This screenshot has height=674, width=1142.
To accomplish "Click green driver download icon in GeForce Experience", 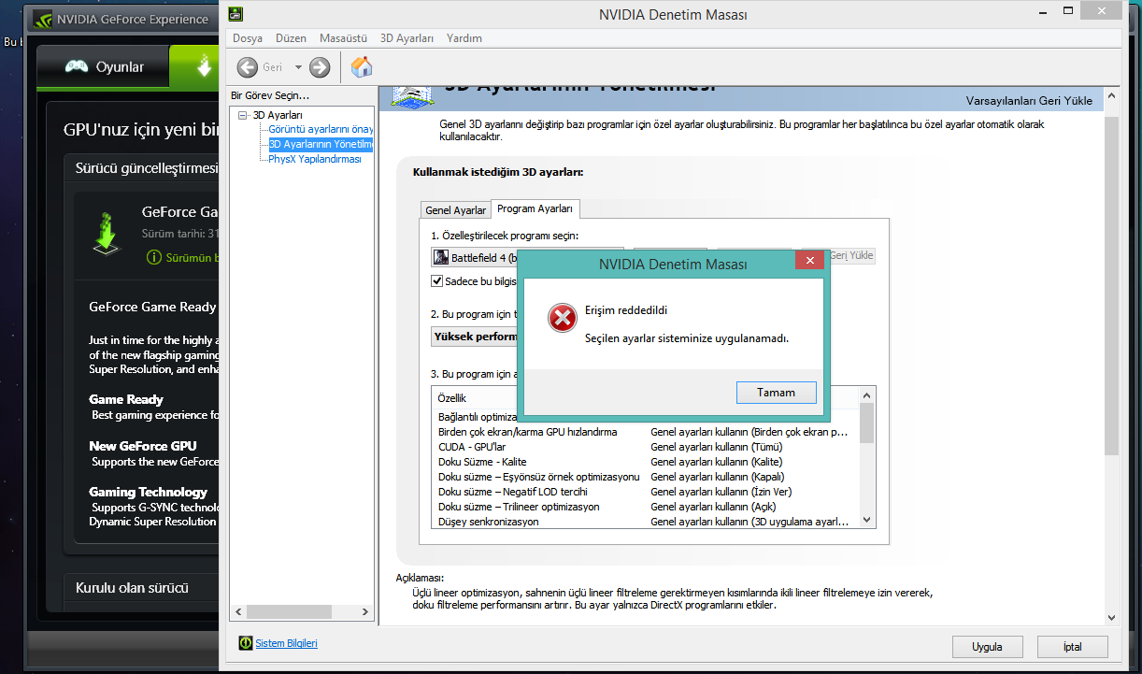I will click(x=107, y=232).
